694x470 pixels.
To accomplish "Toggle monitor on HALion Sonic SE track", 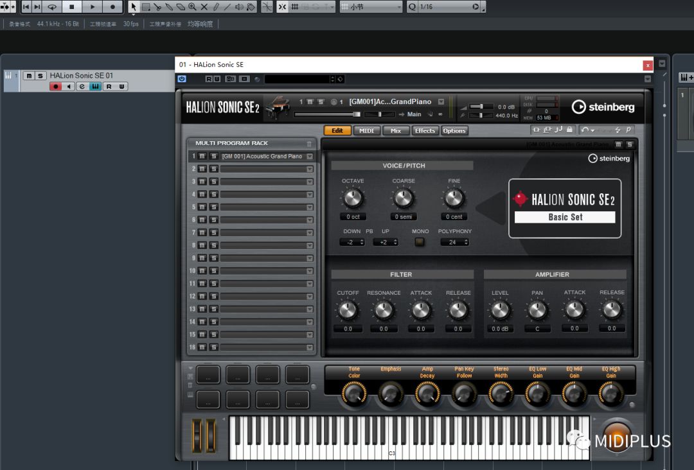I will pos(69,86).
